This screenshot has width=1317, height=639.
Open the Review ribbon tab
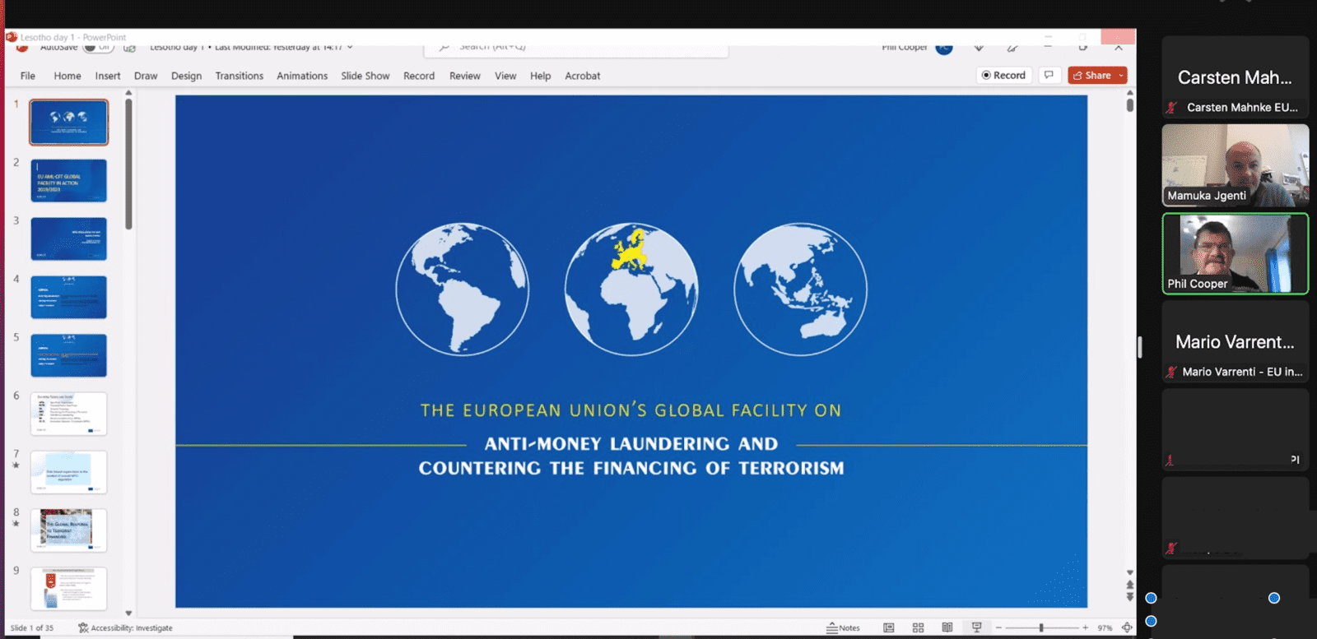coord(465,76)
